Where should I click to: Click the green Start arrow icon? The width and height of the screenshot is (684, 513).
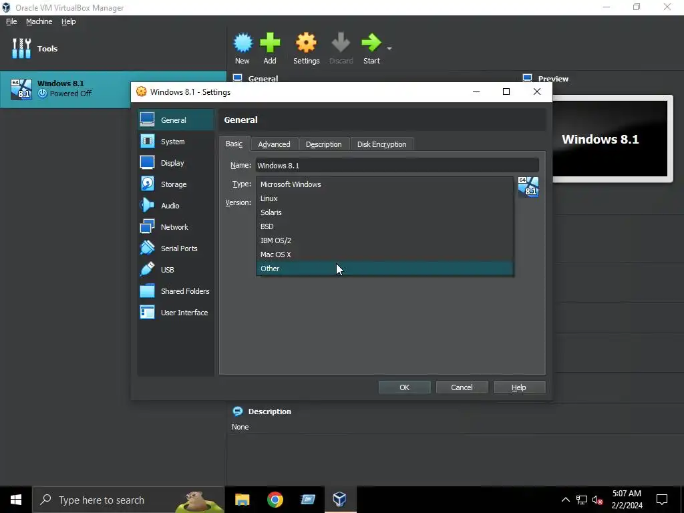[x=371, y=43]
